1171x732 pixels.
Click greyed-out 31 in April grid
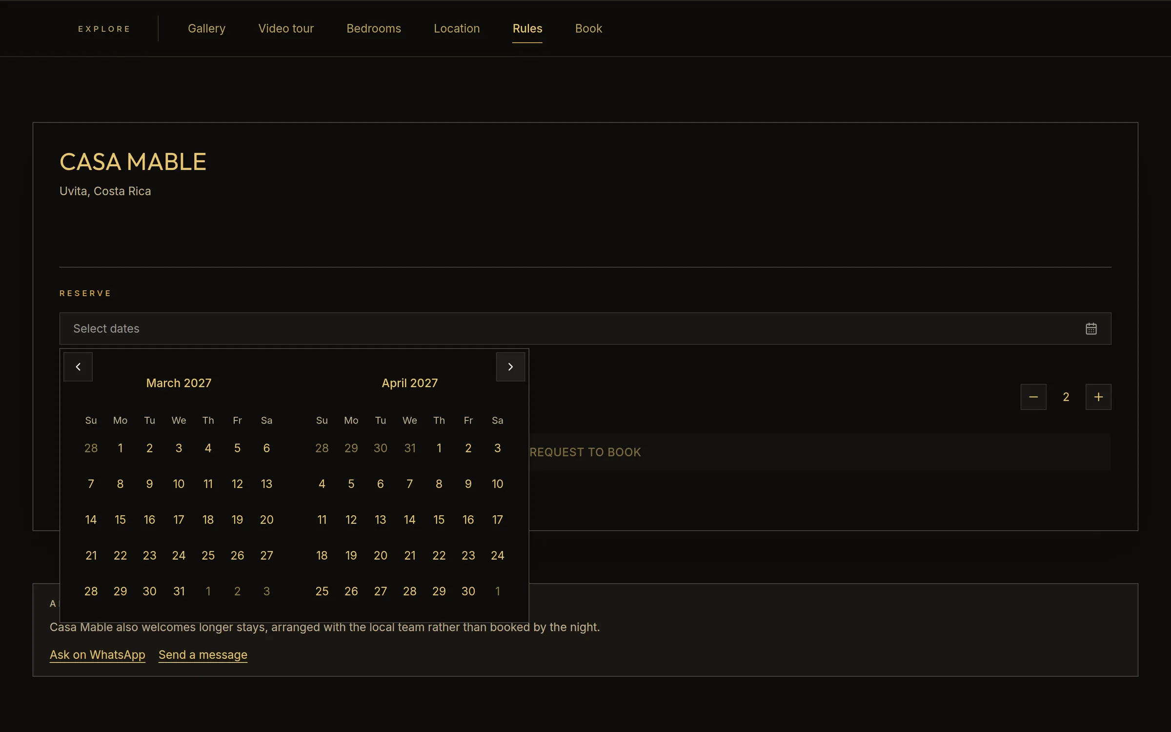410,448
